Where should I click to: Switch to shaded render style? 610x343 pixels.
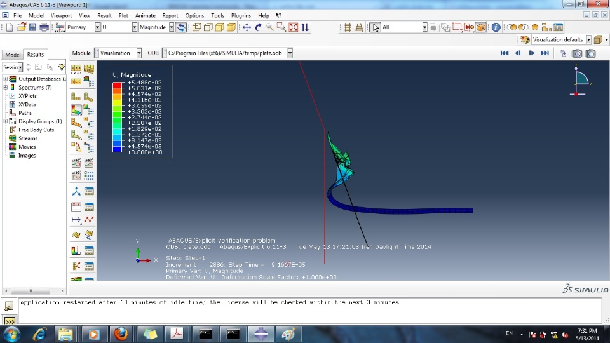pyautogui.click(x=231, y=27)
